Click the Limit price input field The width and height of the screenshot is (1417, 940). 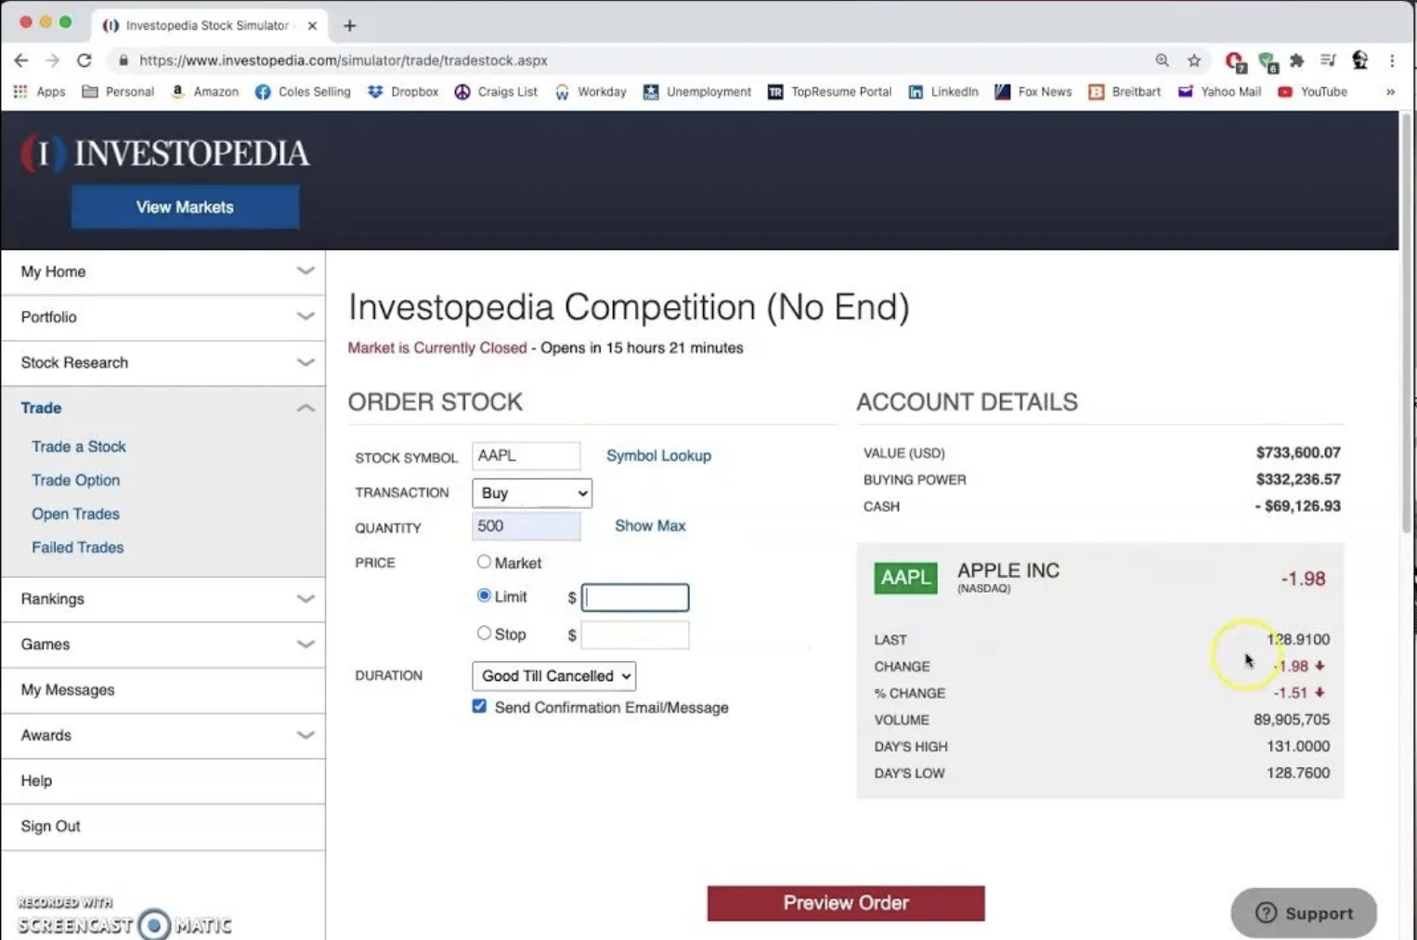click(635, 597)
